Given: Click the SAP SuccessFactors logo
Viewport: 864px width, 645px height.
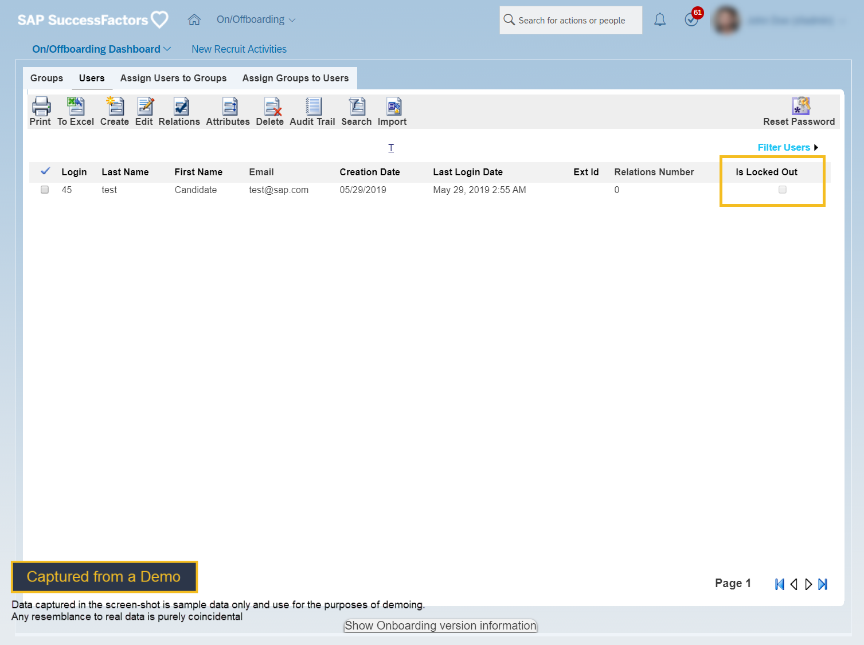Looking at the screenshot, I should coord(93,20).
